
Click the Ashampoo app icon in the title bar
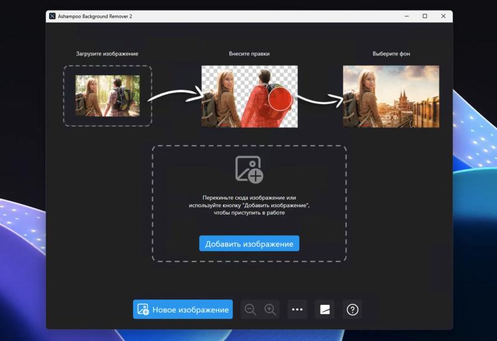(52, 16)
